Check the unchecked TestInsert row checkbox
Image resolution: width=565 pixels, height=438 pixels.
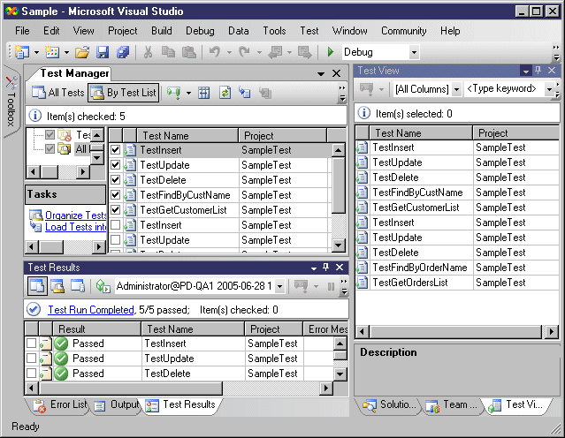coord(115,225)
